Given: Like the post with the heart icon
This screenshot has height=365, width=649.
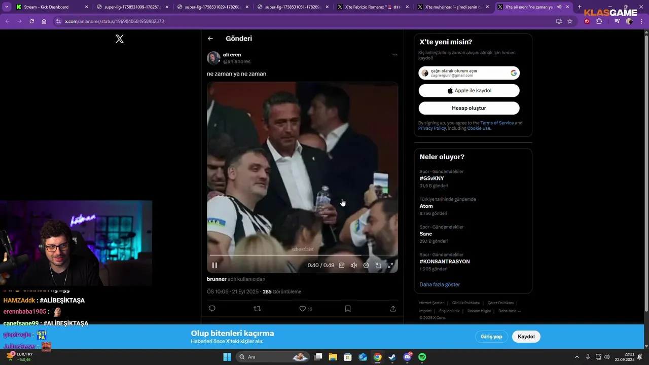Looking at the screenshot, I should tap(302, 308).
